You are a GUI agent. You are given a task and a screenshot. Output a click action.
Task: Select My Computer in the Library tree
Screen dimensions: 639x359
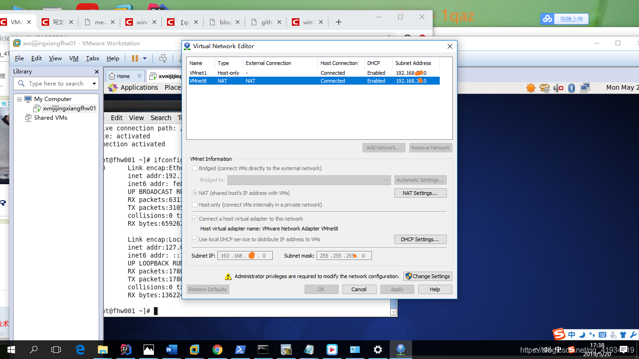pyautogui.click(x=53, y=99)
